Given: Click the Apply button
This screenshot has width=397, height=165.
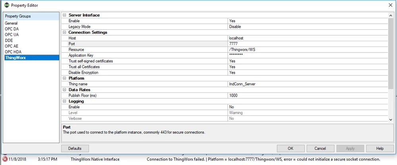Looking at the screenshot, I should pyautogui.click(x=350, y=149).
